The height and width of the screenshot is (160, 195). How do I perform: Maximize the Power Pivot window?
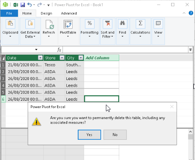tap(173, 5)
